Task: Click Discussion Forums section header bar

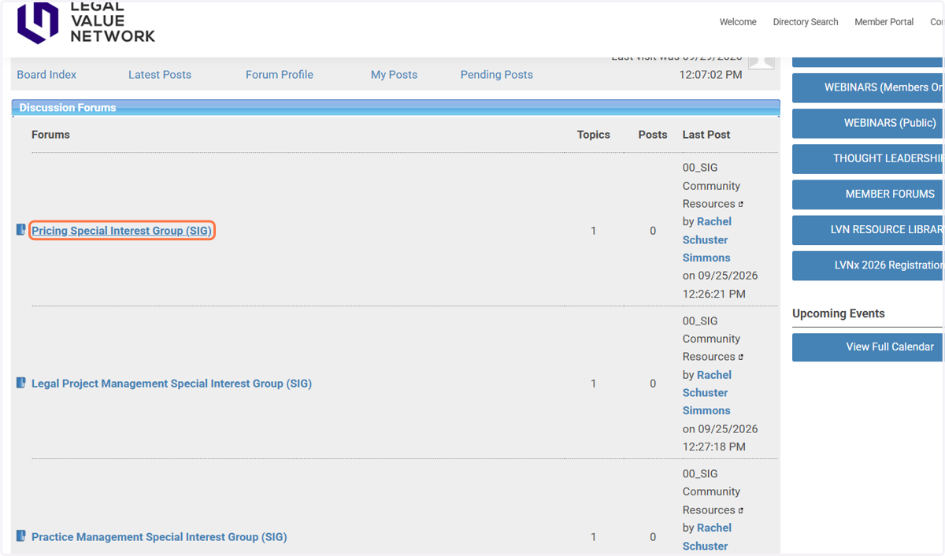Action: pyautogui.click(x=395, y=108)
